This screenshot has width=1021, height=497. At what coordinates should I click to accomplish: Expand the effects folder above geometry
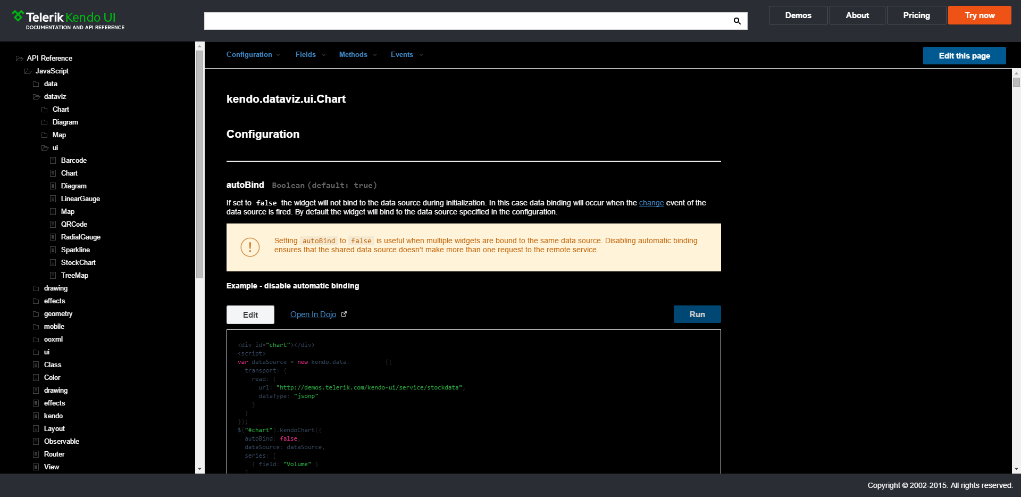click(36, 301)
